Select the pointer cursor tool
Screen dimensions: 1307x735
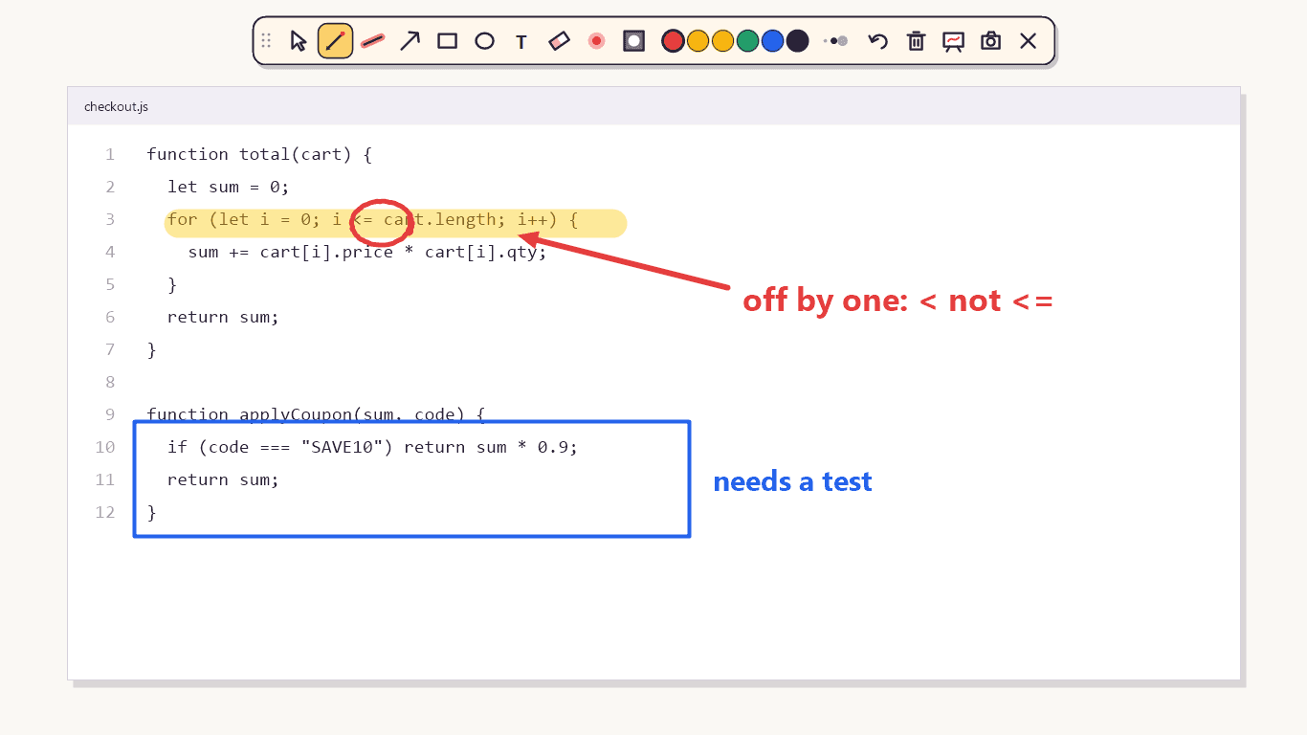coord(299,41)
